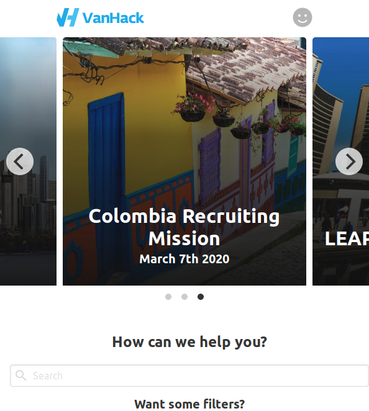Click the VanHack wordmark text
Screen dimensions: 369x411
[x=113, y=18]
